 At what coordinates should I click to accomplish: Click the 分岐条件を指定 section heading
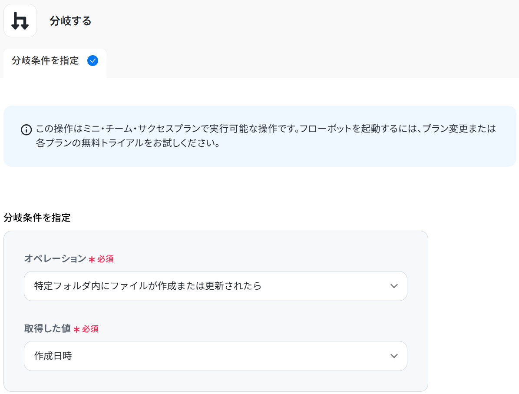pos(37,218)
